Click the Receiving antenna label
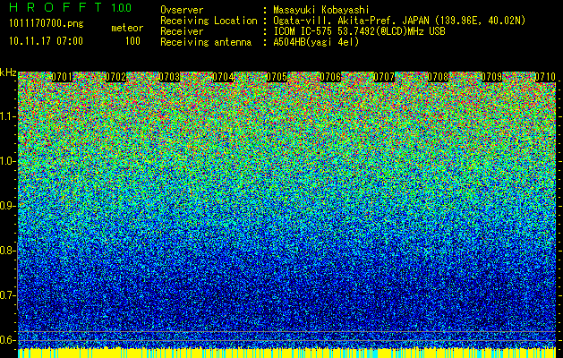The image size is (563, 358). click(x=206, y=42)
